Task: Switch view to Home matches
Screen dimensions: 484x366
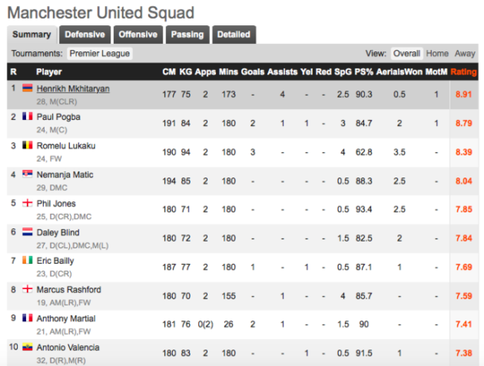Action: point(437,54)
